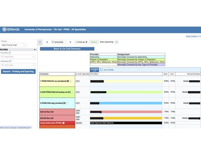This screenshot has width=201, height=155.
Task: Click the search icon in the Schedules filter
Action: coord(3,65)
